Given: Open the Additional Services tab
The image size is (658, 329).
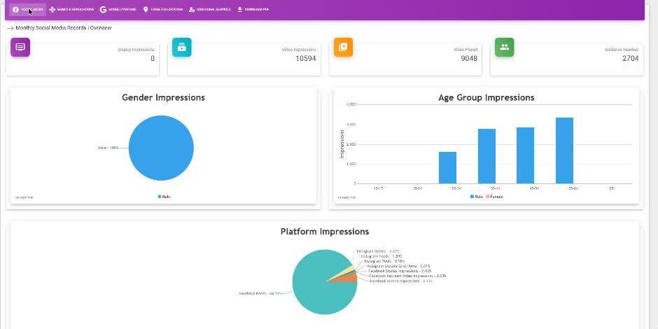Looking at the screenshot, I should pyautogui.click(x=210, y=9).
